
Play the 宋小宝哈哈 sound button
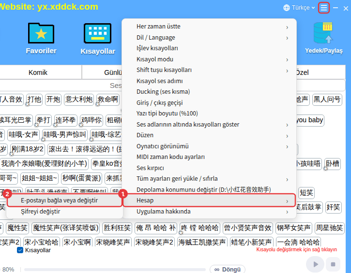[42, 242]
